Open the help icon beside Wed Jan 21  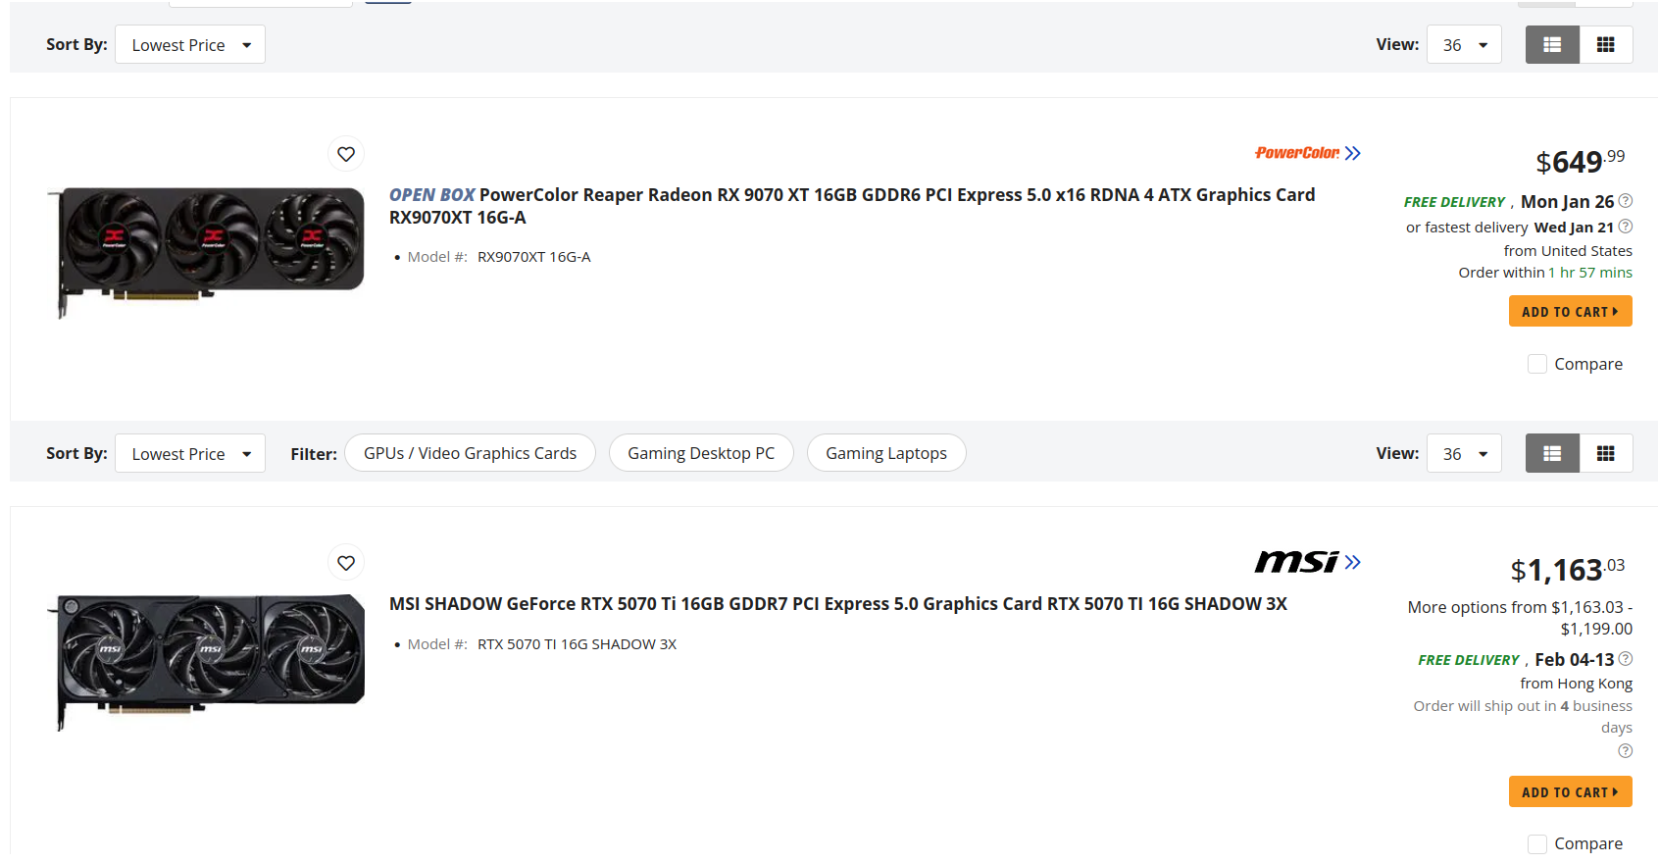[1626, 227]
